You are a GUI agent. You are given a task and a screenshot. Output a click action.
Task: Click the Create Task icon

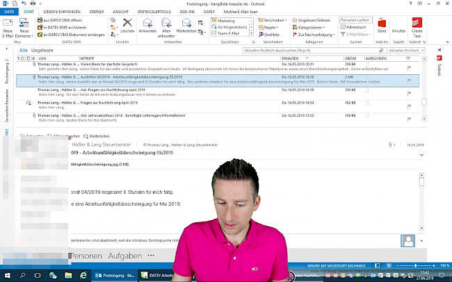click(417, 26)
